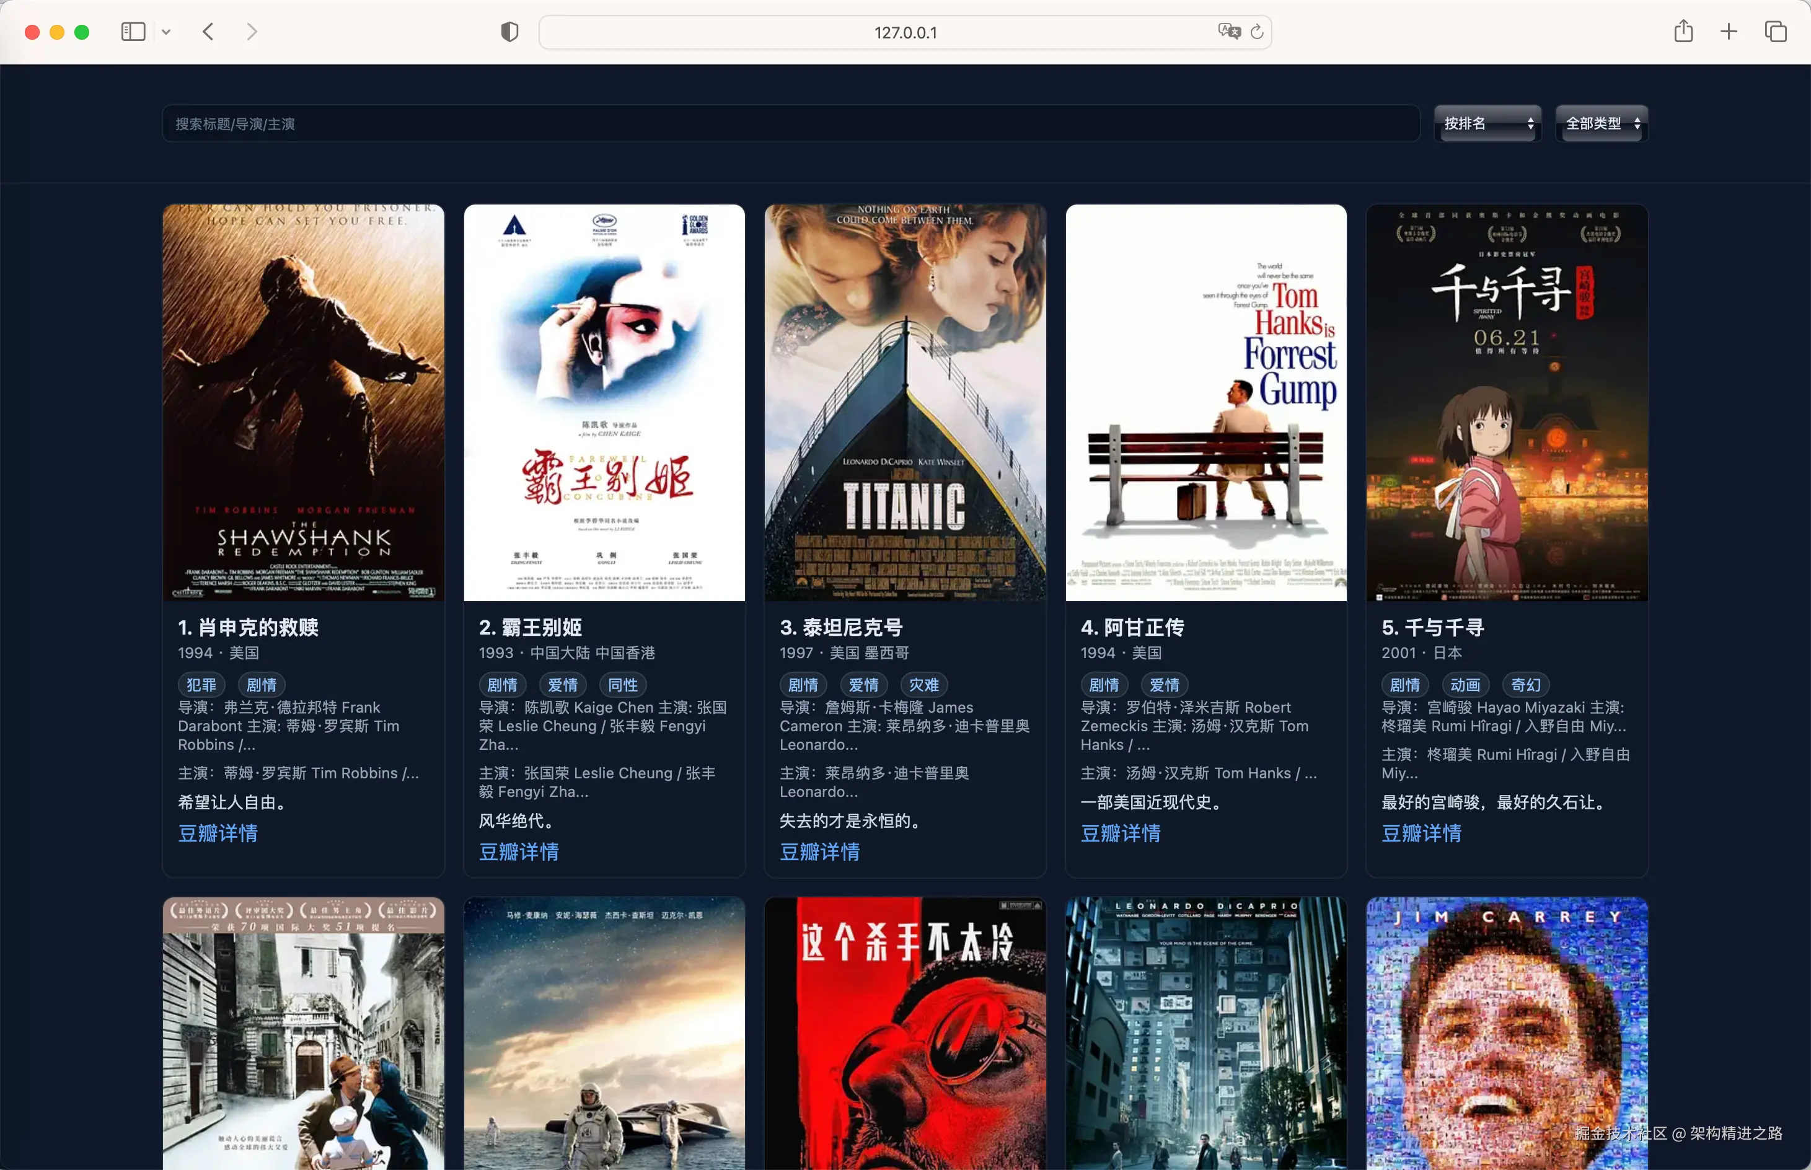This screenshot has height=1170, width=1811.
Task: Open a new tab with plus icon
Action: (x=1729, y=32)
